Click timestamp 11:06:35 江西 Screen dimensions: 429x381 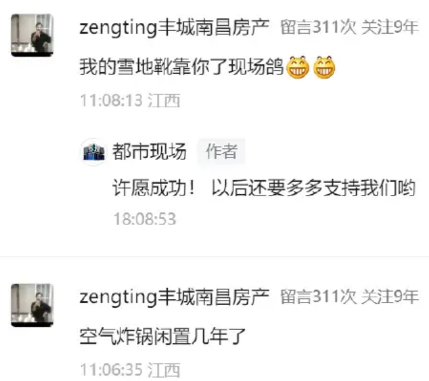click(130, 370)
